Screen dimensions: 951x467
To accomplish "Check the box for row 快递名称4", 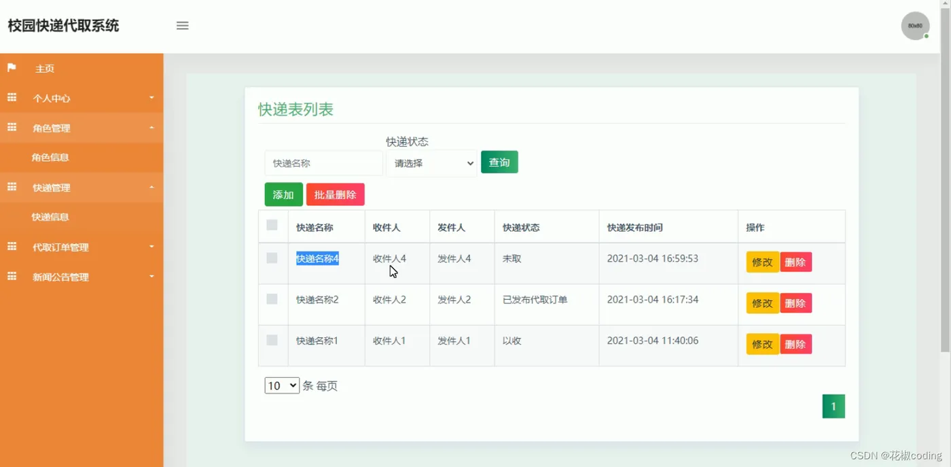I will (x=272, y=258).
